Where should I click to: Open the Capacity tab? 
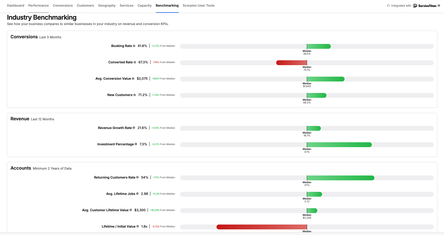coord(145,6)
